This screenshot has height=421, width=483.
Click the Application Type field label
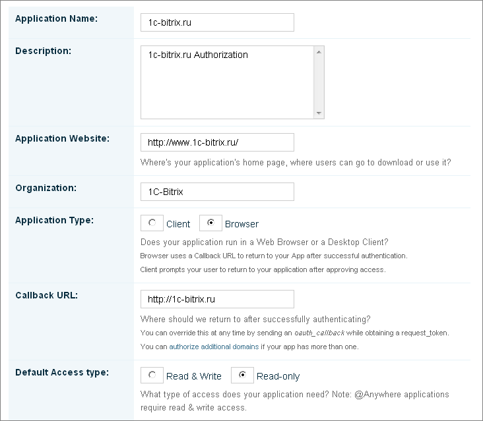tap(55, 221)
